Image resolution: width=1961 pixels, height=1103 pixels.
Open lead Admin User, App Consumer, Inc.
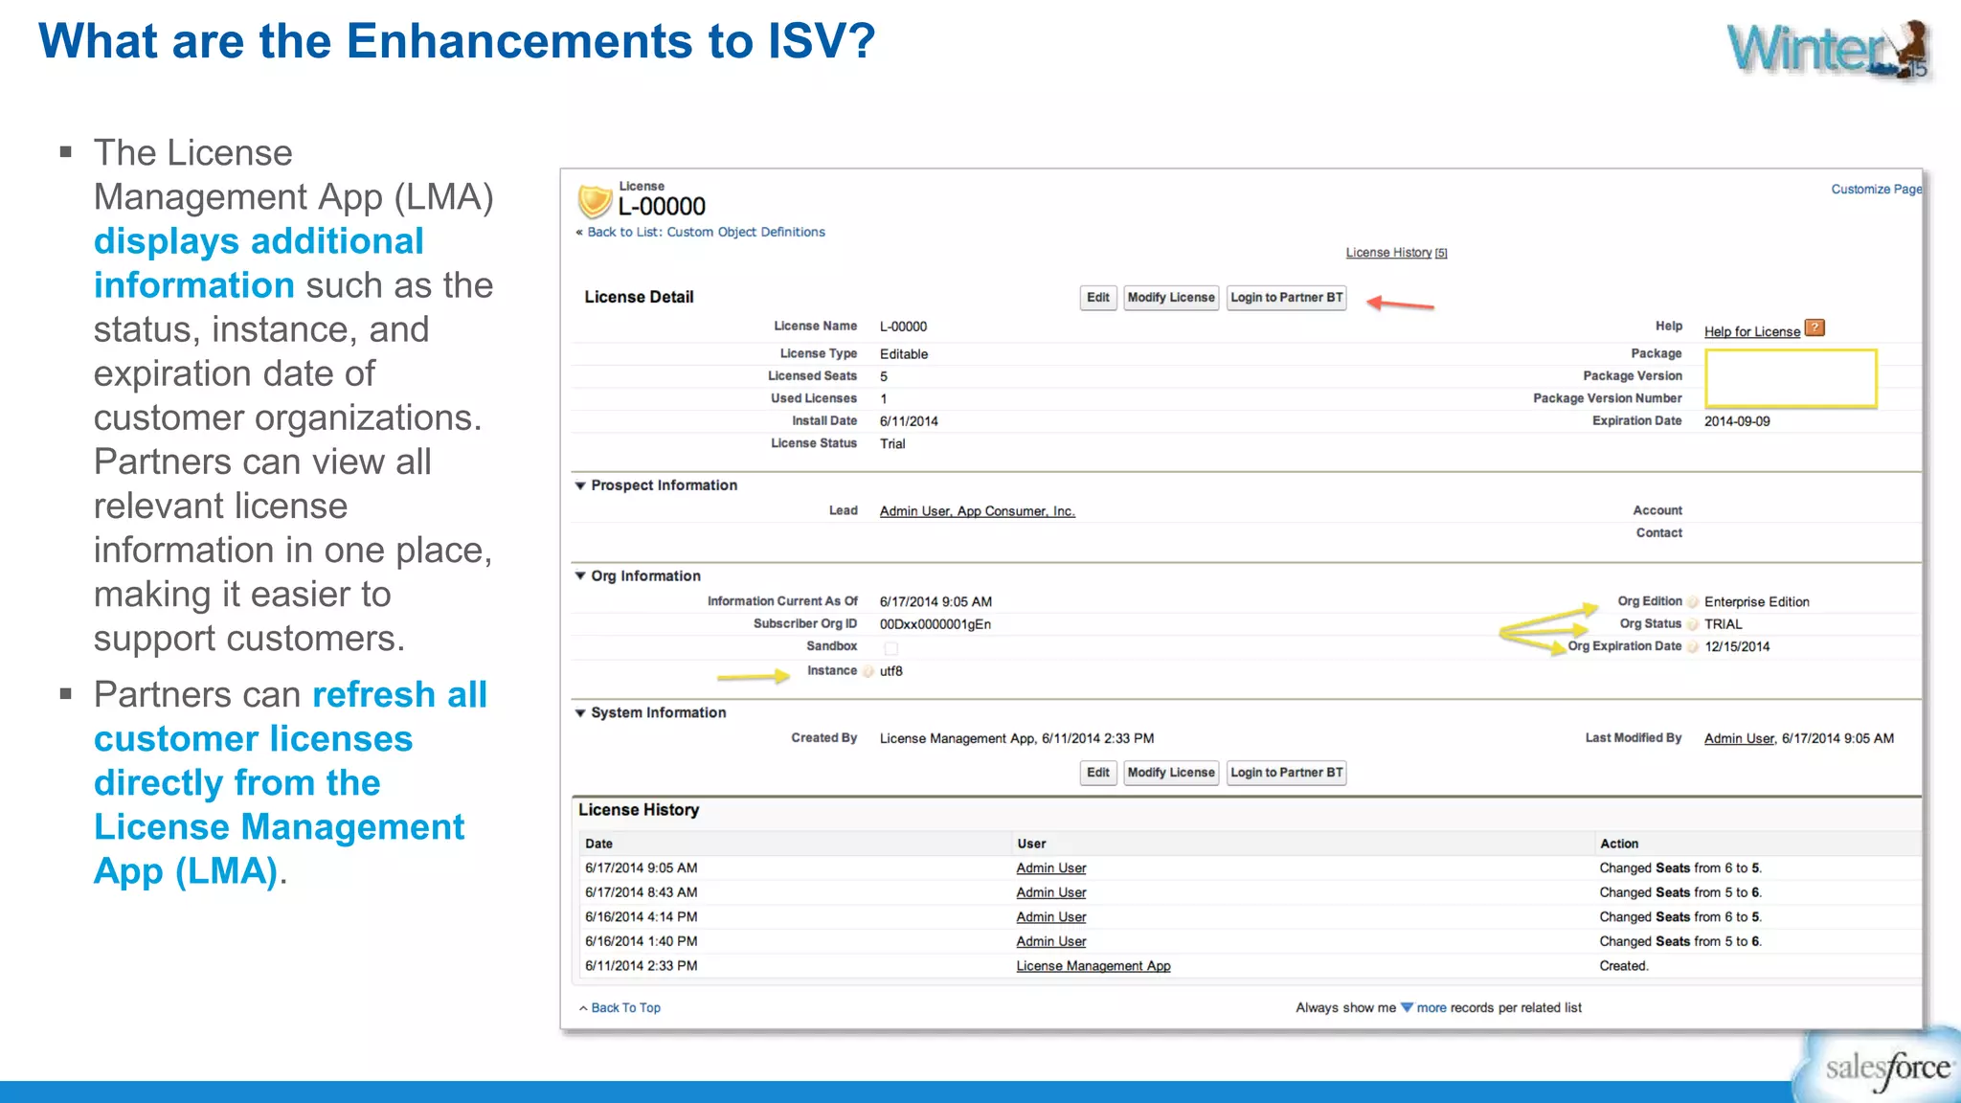[x=978, y=511]
